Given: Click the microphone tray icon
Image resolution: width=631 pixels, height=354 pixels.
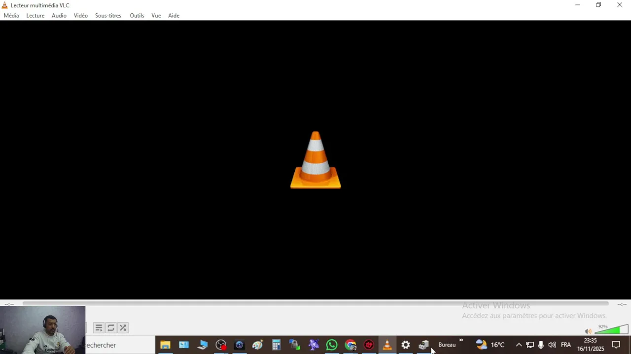Looking at the screenshot, I should tap(541, 345).
